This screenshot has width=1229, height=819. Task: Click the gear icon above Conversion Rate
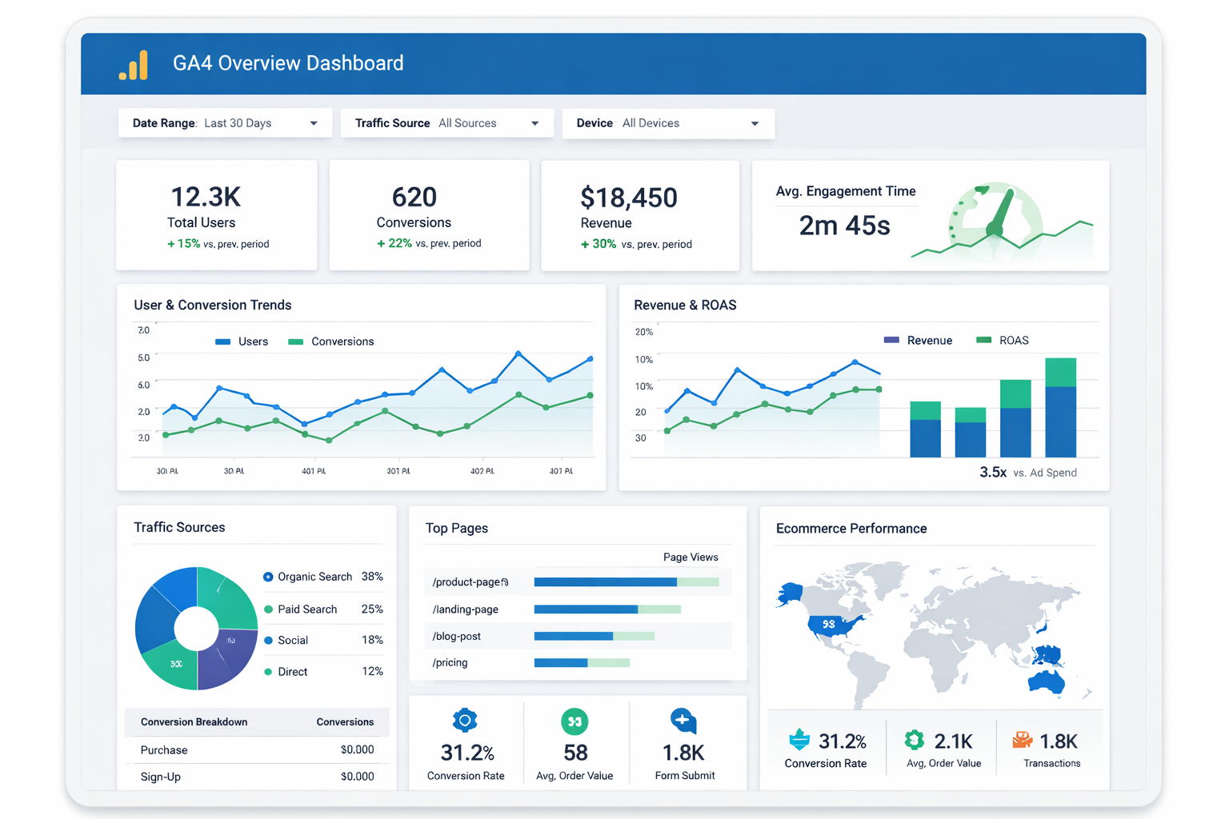point(465,720)
